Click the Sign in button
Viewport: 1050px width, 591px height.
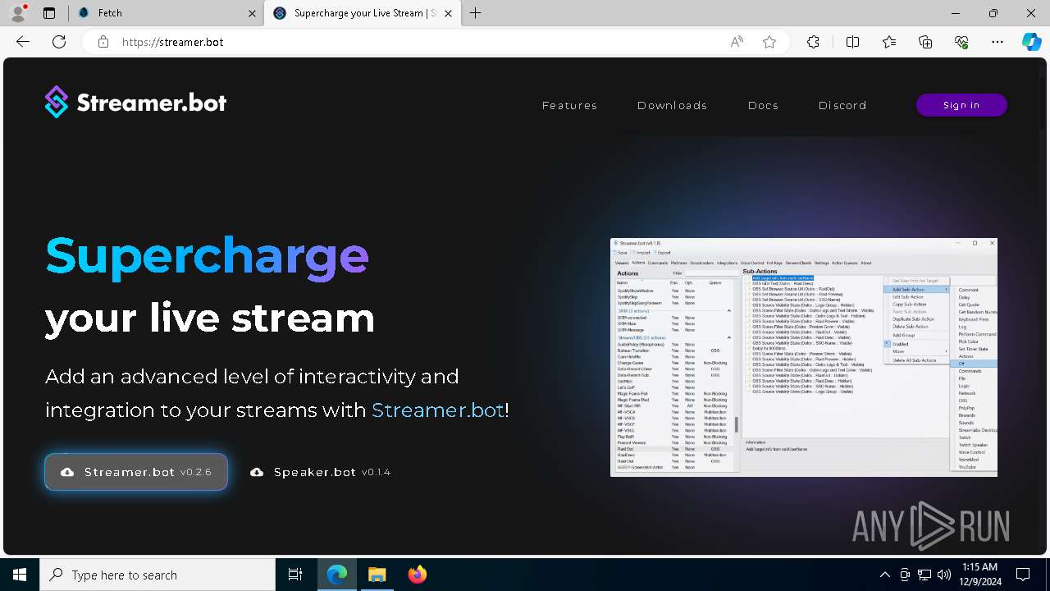(x=961, y=105)
